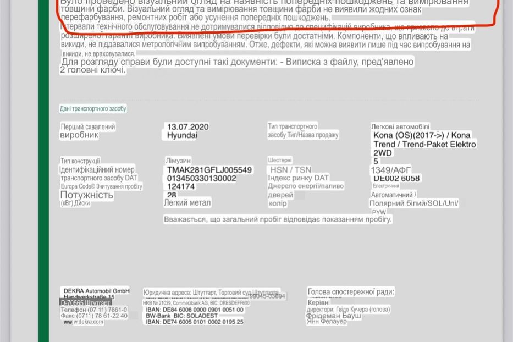
Task: Click the 'Kona (OS)(2017->) / Kona' model line
Action: [422, 135]
